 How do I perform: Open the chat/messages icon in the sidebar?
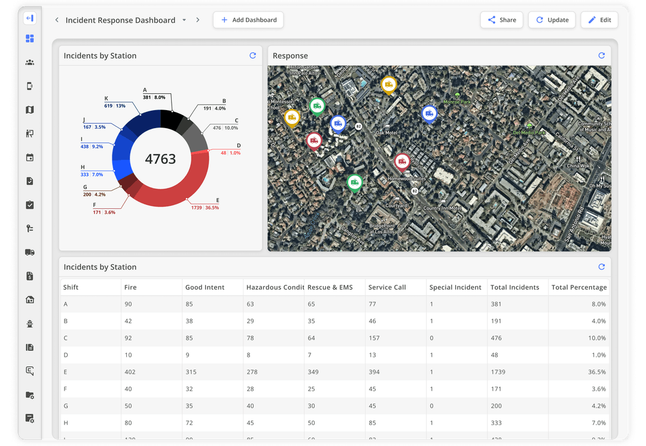click(29, 371)
